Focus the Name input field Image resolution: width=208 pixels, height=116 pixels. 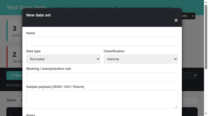(102, 41)
